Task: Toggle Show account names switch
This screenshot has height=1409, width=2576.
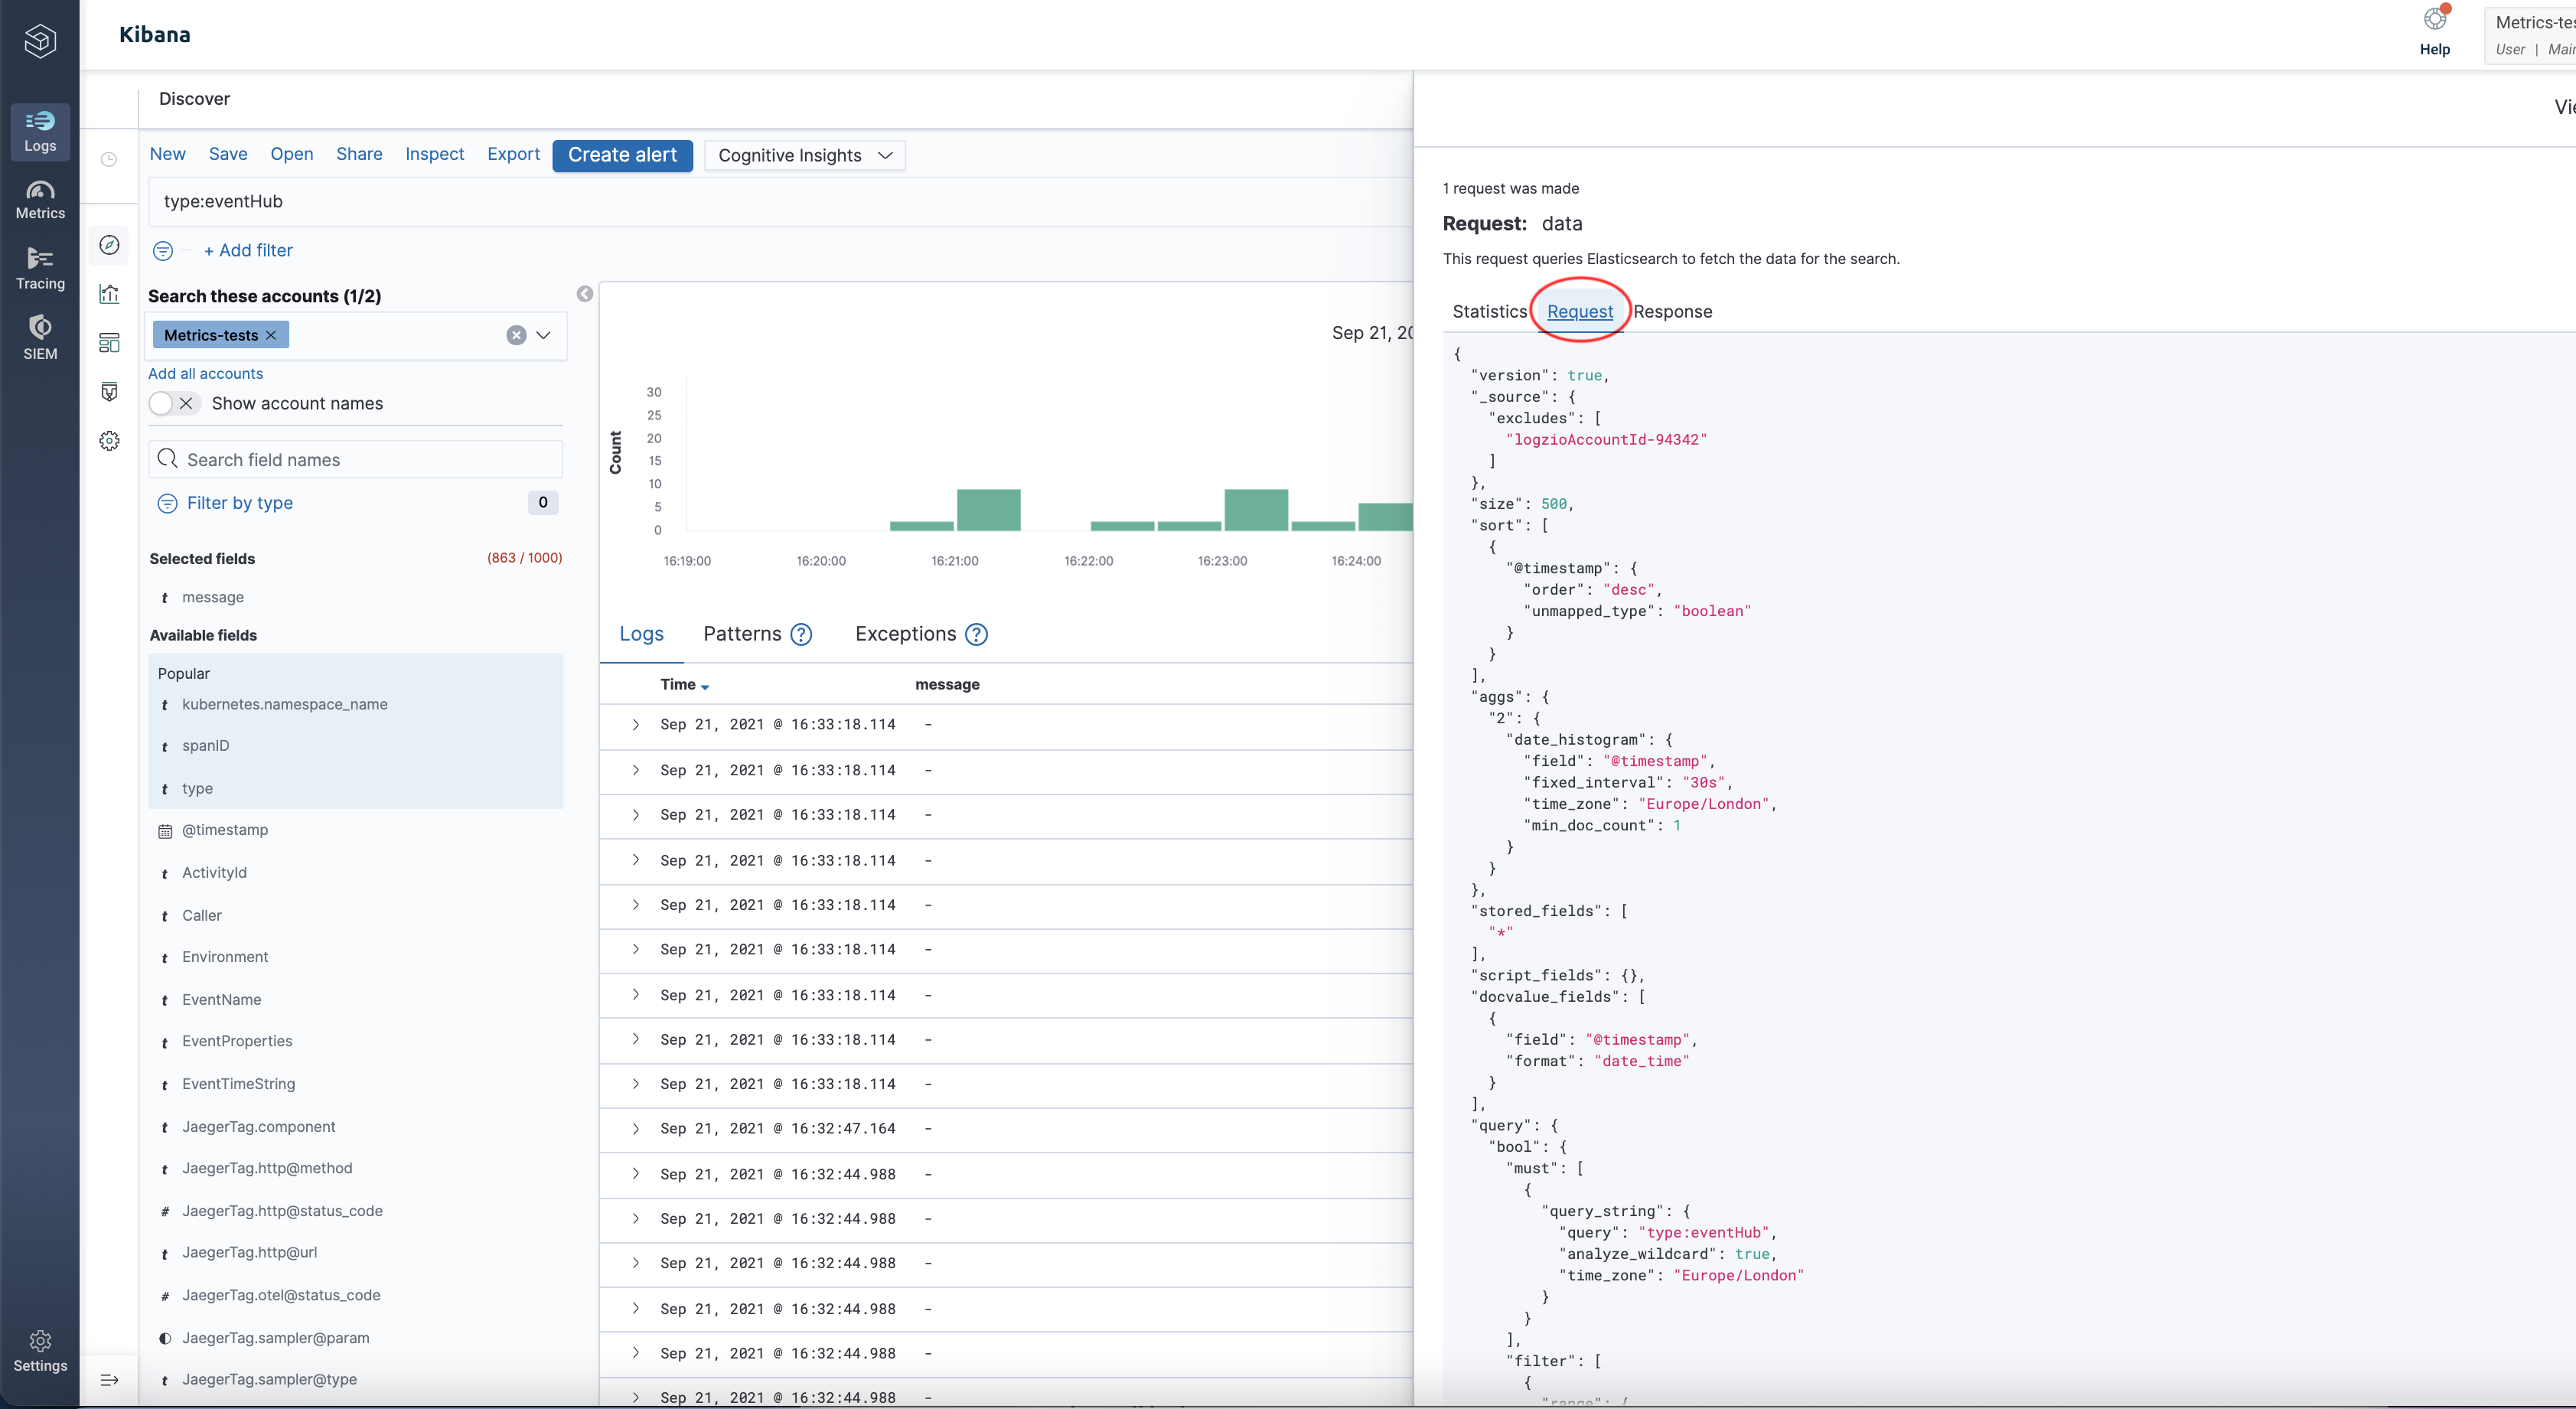Action: click(x=173, y=403)
